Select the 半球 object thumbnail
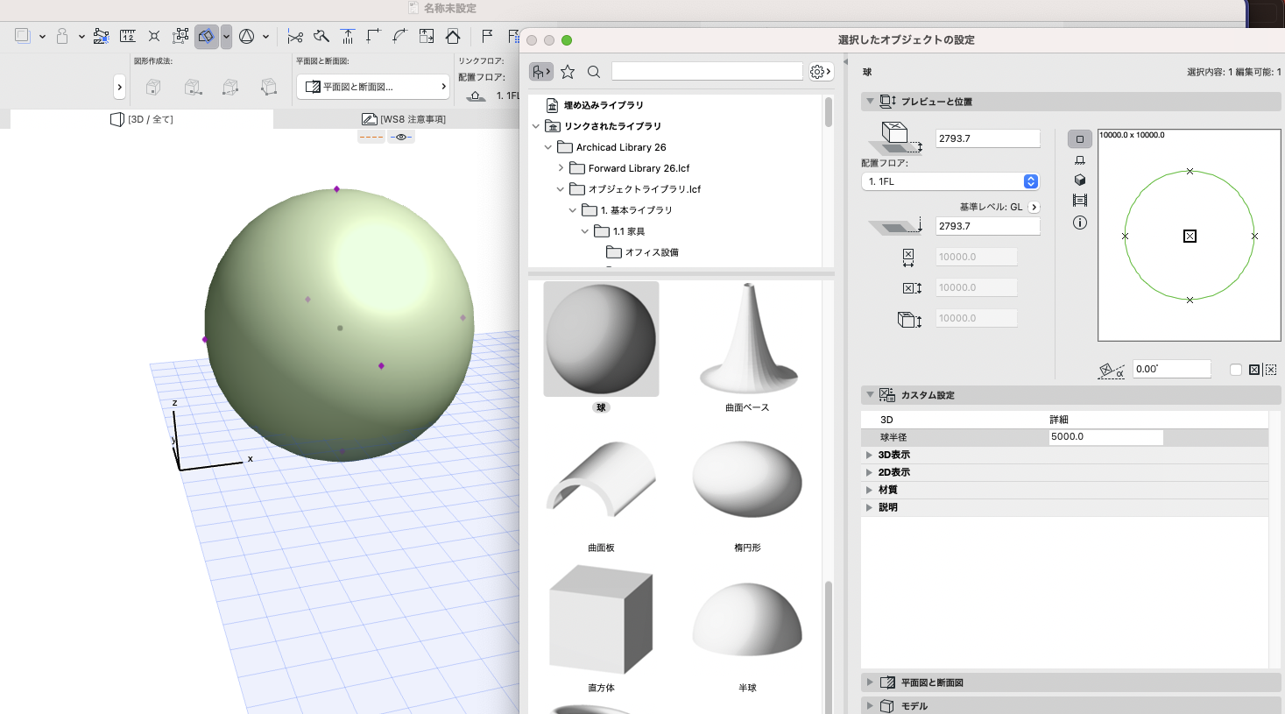This screenshot has height=714, width=1285. [x=747, y=619]
